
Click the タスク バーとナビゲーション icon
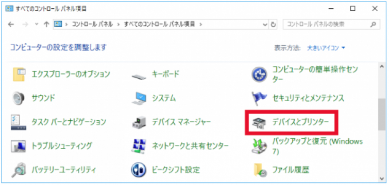coord(19,122)
